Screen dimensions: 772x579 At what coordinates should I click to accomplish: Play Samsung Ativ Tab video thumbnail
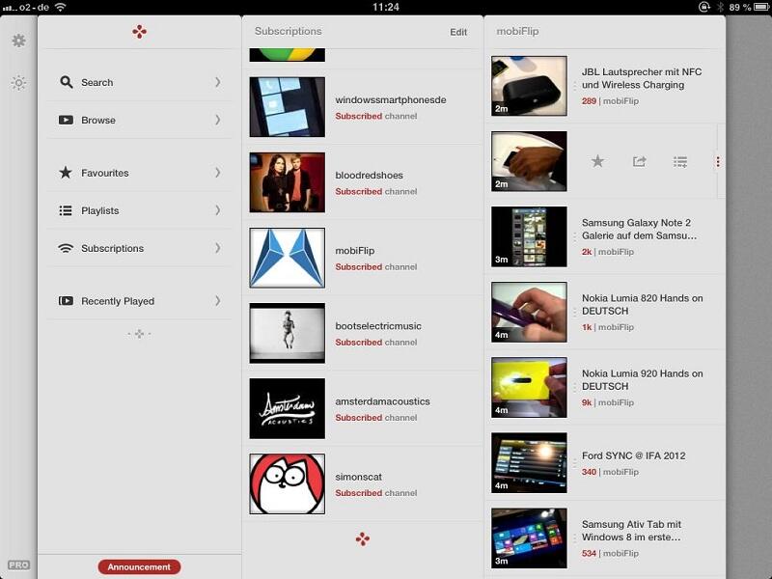click(x=529, y=538)
